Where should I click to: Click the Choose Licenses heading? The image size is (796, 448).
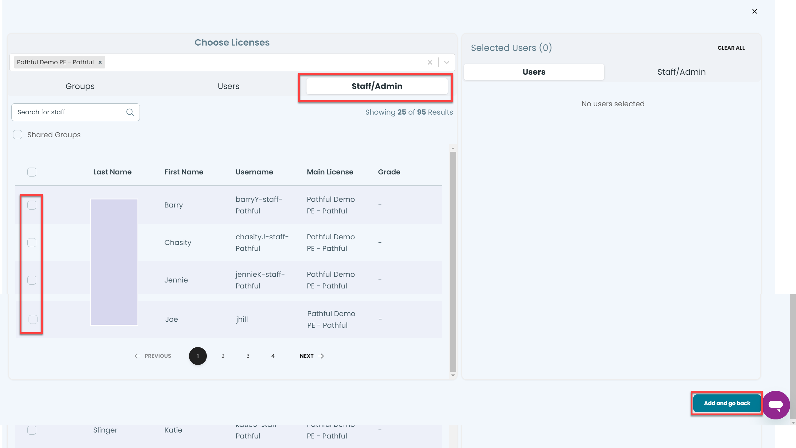(232, 43)
